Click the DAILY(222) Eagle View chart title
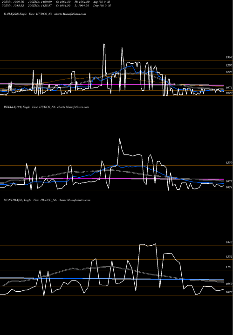233x335 pixels. pyautogui.click(x=45, y=14)
